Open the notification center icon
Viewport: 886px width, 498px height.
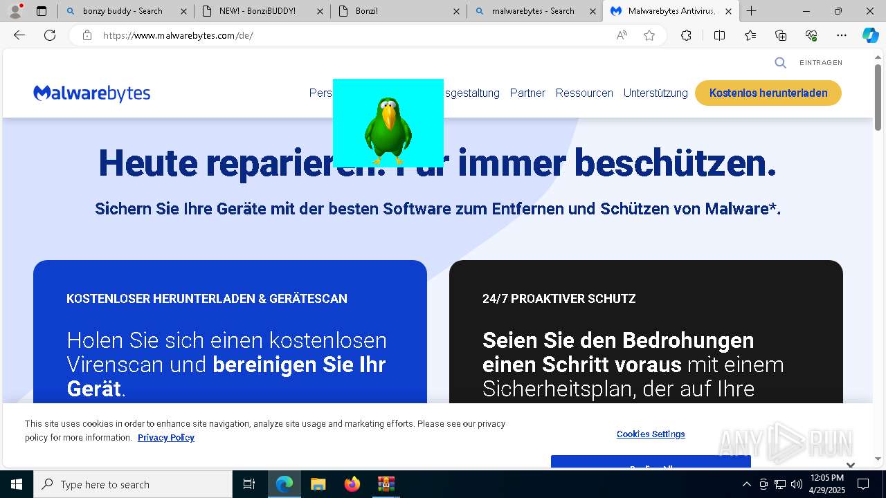[x=863, y=484]
